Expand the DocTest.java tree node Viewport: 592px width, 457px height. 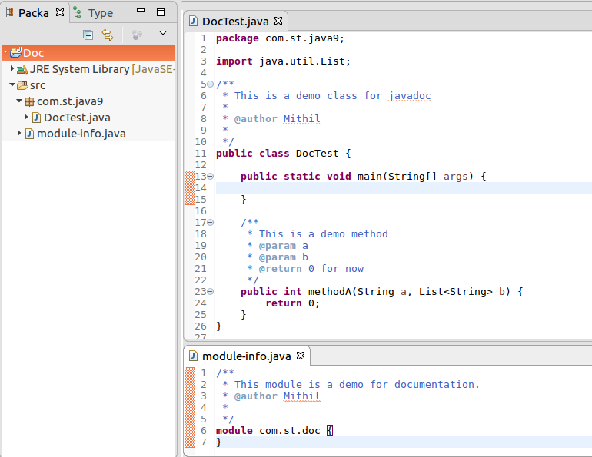(26, 118)
